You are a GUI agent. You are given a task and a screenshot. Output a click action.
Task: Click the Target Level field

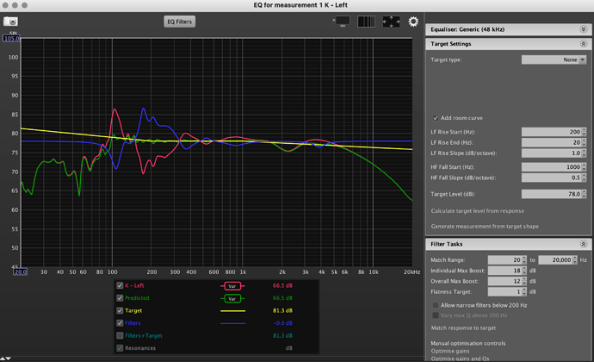pos(551,194)
